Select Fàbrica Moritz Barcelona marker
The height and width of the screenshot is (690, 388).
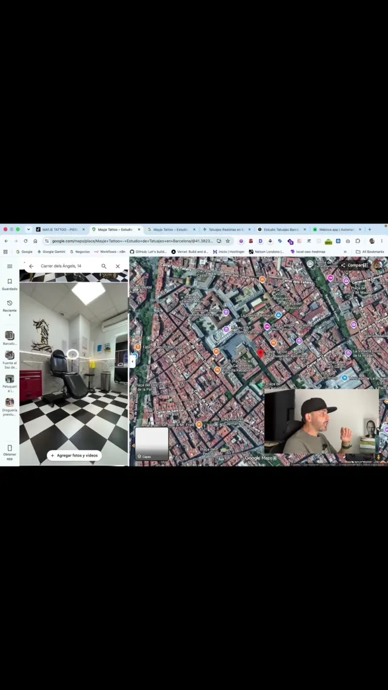138,347
